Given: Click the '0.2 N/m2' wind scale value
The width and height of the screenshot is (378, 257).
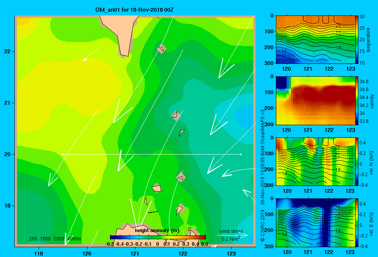Looking at the screenshot, I should point(231,239).
